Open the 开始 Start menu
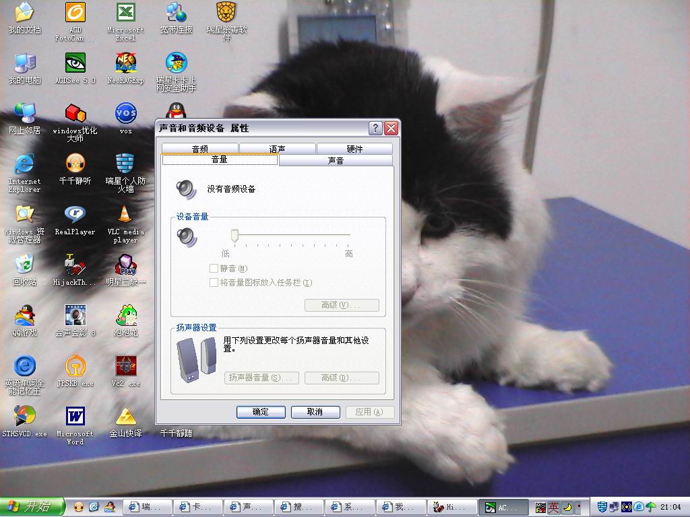This screenshot has width=690, height=517. tap(32, 508)
